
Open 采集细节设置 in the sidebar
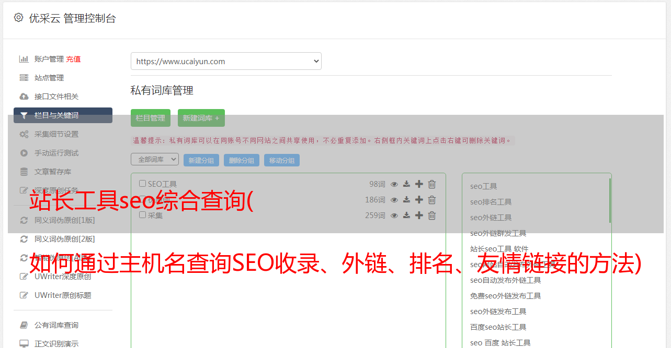point(56,134)
